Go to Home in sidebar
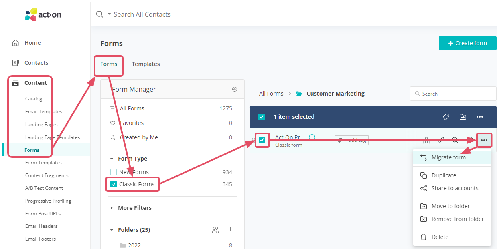Image resolution: width=497 pixels, height=249 pixels. point(32,43)
